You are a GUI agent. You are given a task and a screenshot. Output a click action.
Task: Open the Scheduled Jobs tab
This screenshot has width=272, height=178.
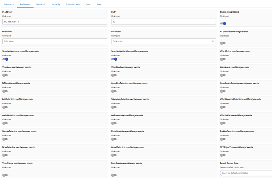[73, 4]
